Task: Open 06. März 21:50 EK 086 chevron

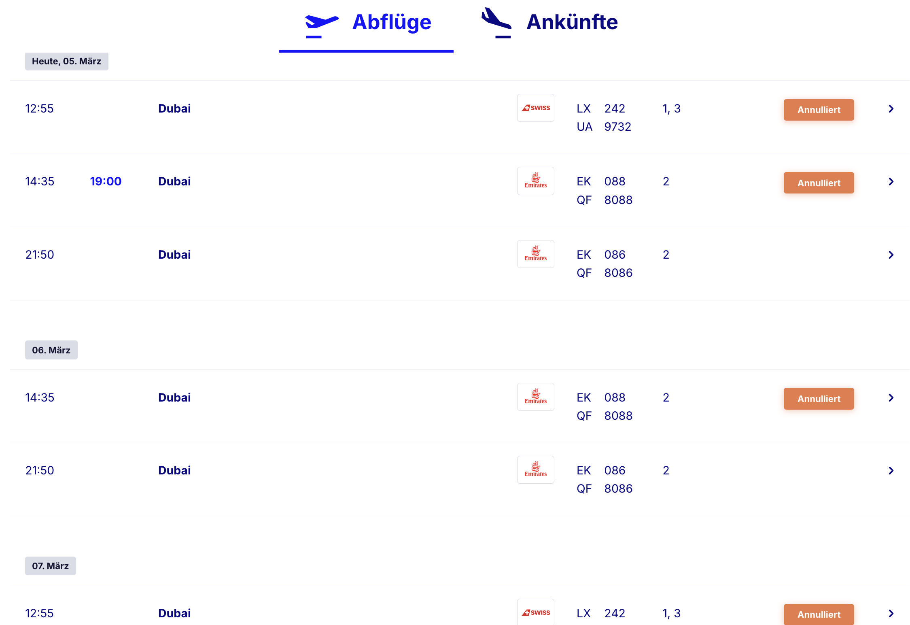Action: (891, 471)
